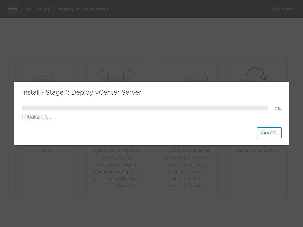Screen dimensions: 303x227
Task: Click the 'or Upgrade and' card text
Action: point(117,157)
